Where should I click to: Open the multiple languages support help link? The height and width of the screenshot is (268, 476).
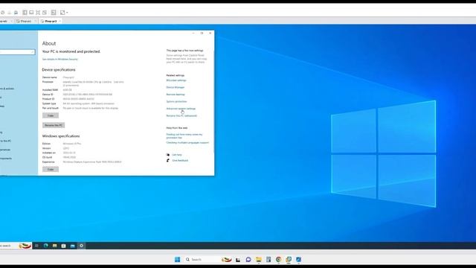pyautogui.click(x=187, y=142)
